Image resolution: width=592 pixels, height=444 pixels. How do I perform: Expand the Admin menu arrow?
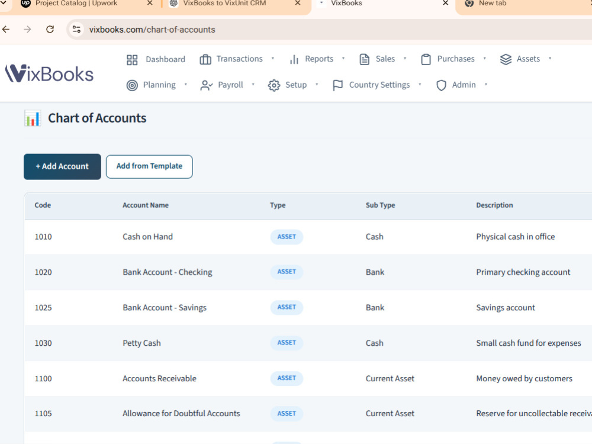coord(486,85)
